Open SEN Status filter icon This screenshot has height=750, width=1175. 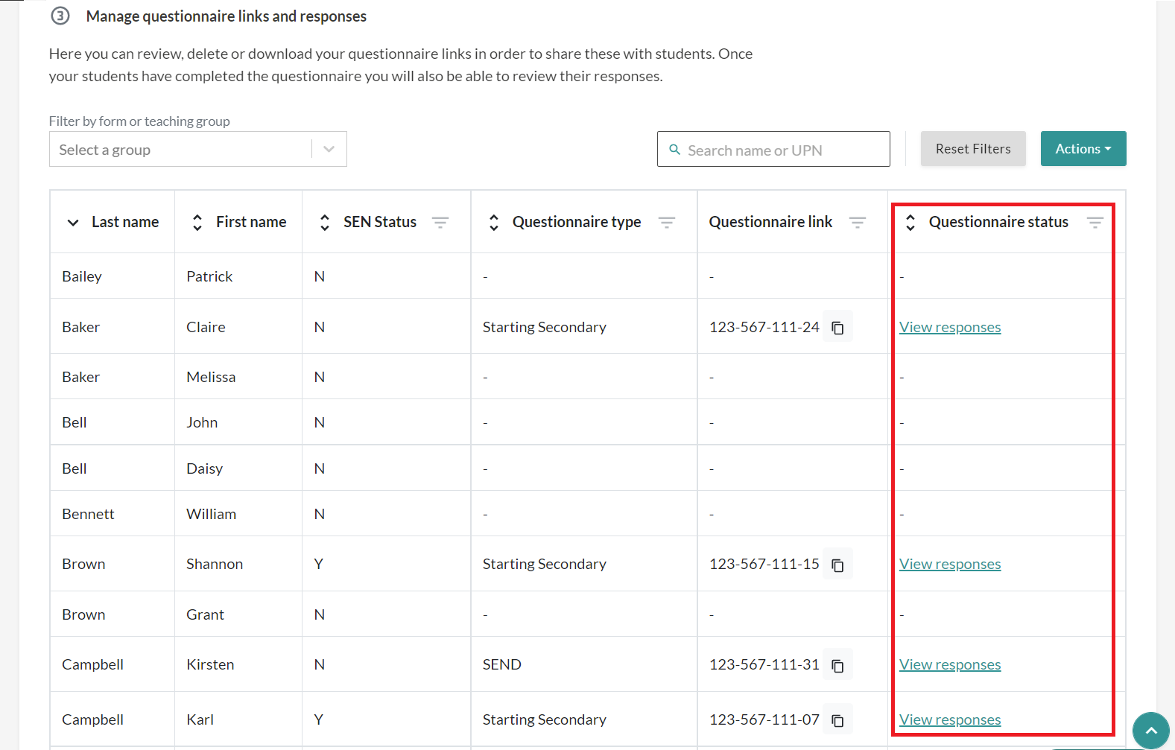tap(440, 223)
